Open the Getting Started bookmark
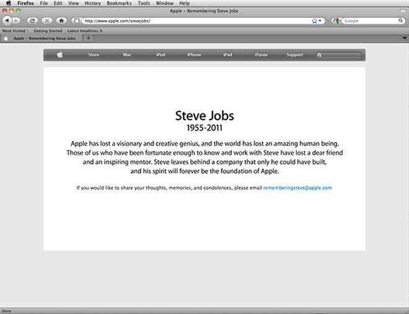 48,31
